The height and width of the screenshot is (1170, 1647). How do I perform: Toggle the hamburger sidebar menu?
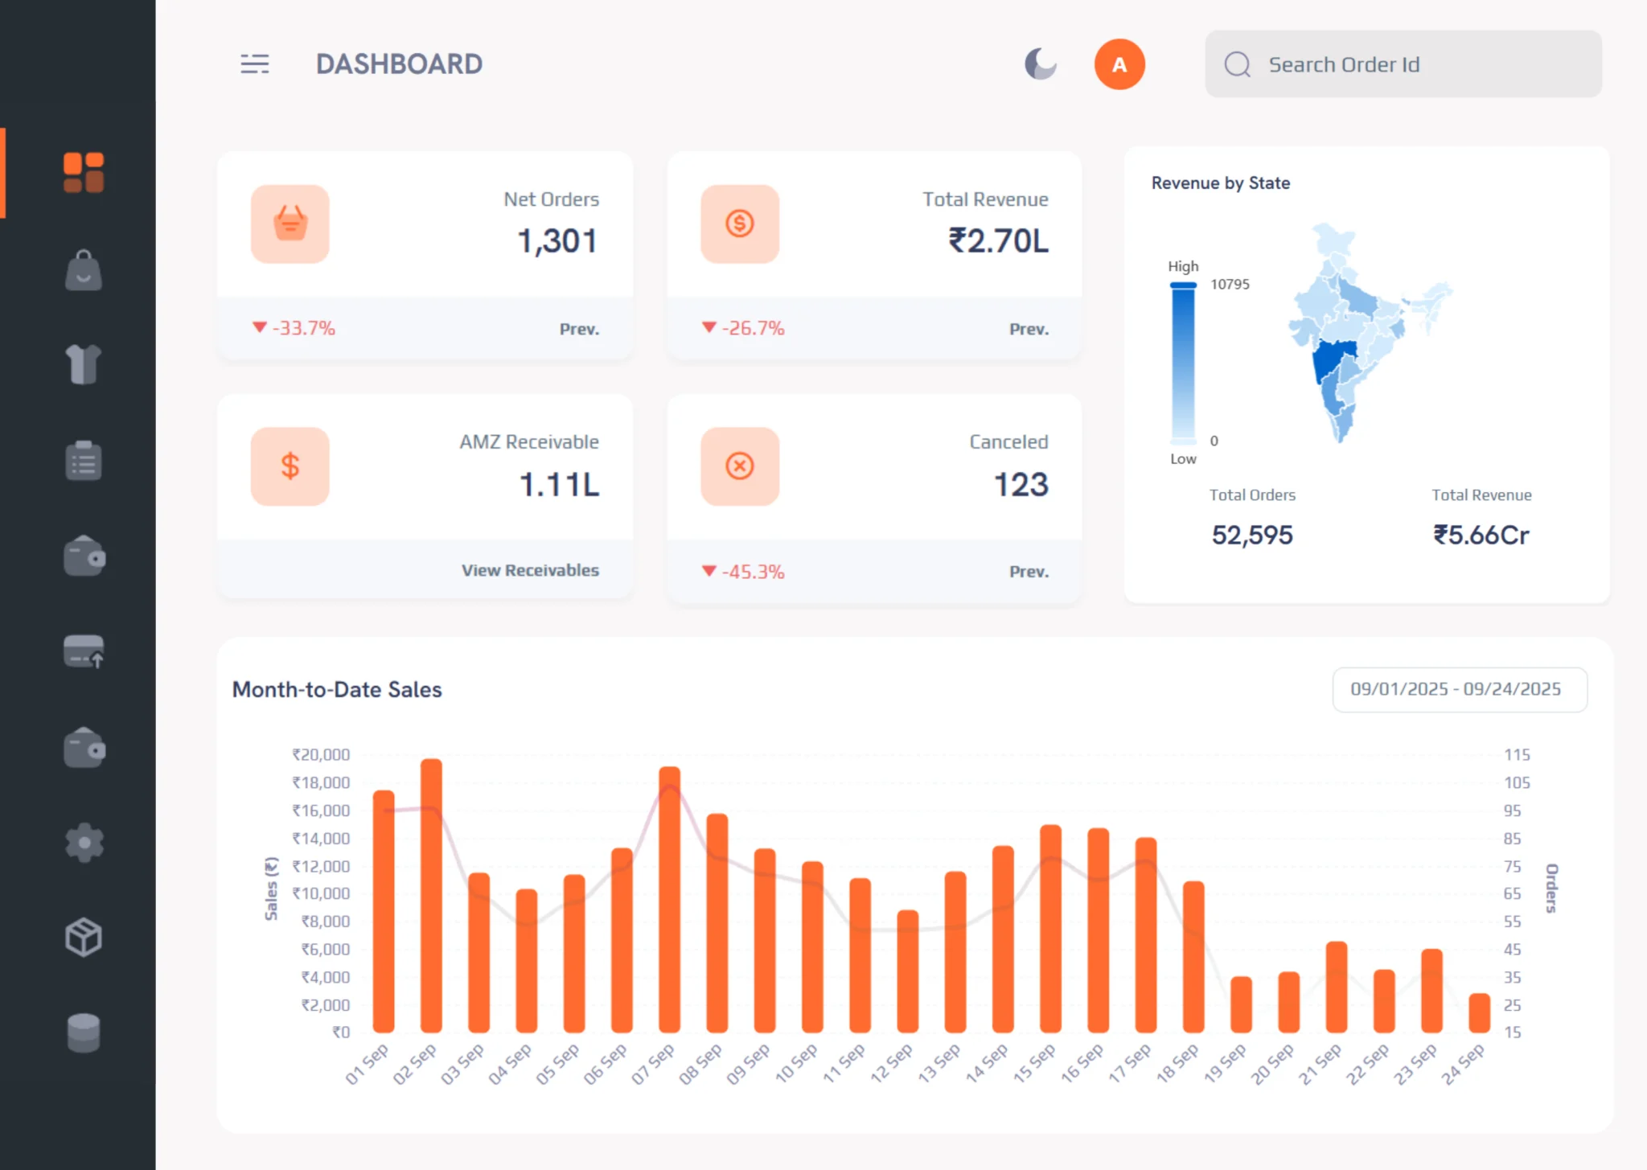coord(255,64)
